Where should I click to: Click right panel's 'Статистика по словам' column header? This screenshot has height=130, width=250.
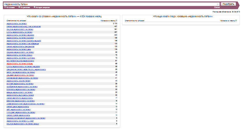(x=135, y=21)
